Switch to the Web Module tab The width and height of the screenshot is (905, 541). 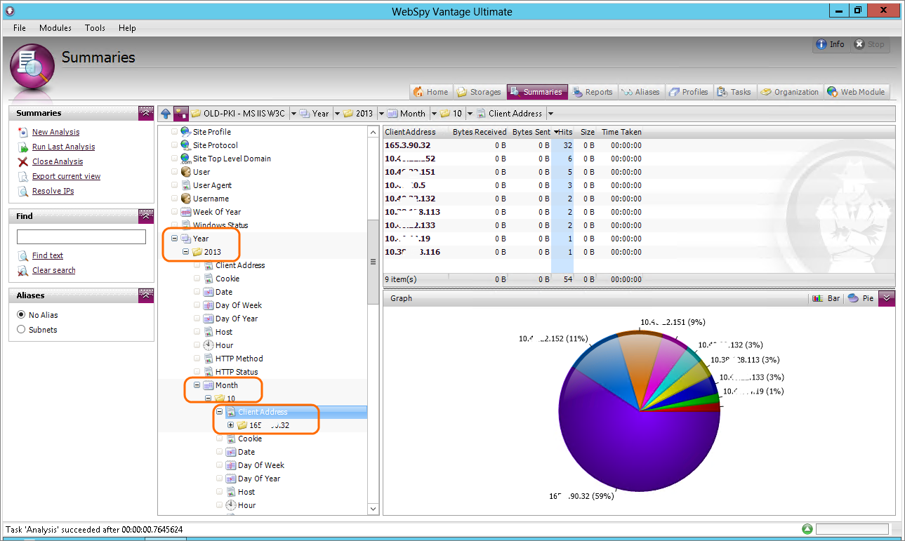coord(857,92)
